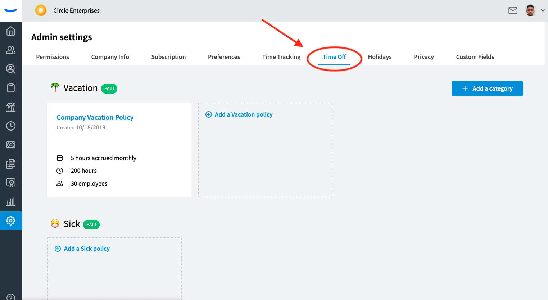Viewport: 548px width, 300px height.
Task: Click the Admin settings heading
Action: point(62,37)
